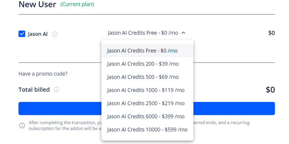289x144 pixels.
Task: Click the info icon next to Total billed
Action: coord(57,90)
